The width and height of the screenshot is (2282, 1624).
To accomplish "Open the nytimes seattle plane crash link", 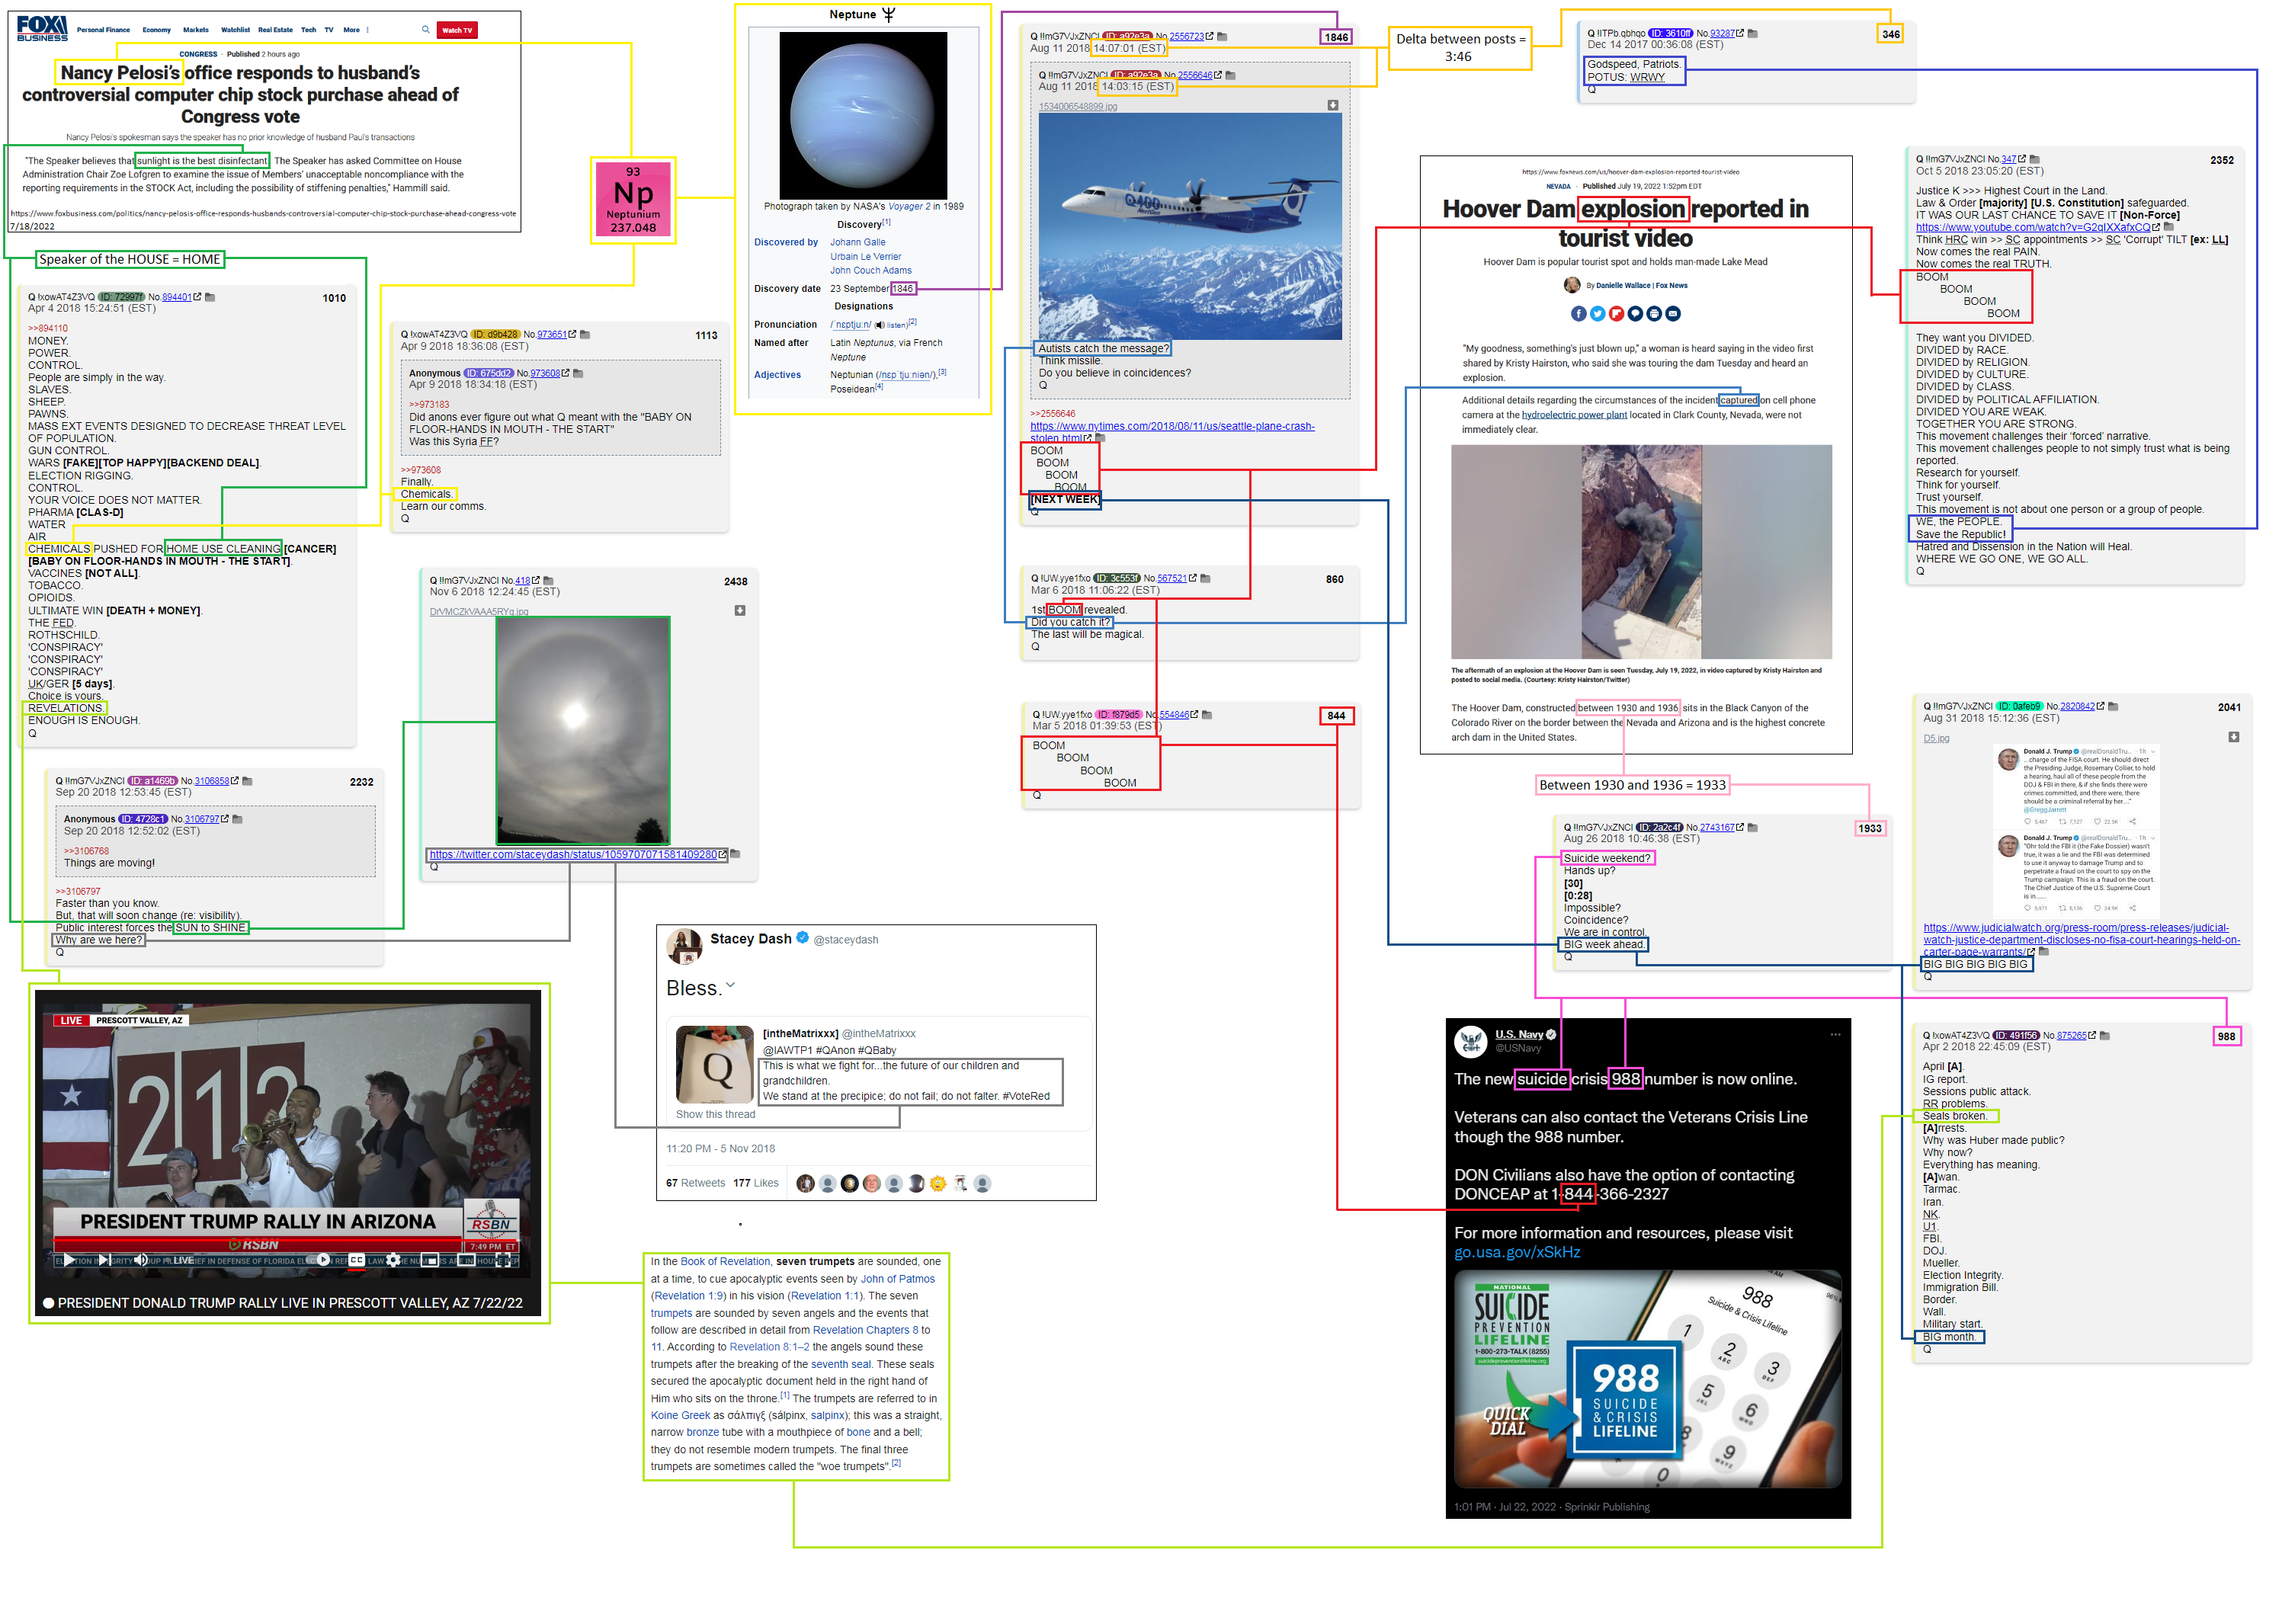I will point(1172,432).
